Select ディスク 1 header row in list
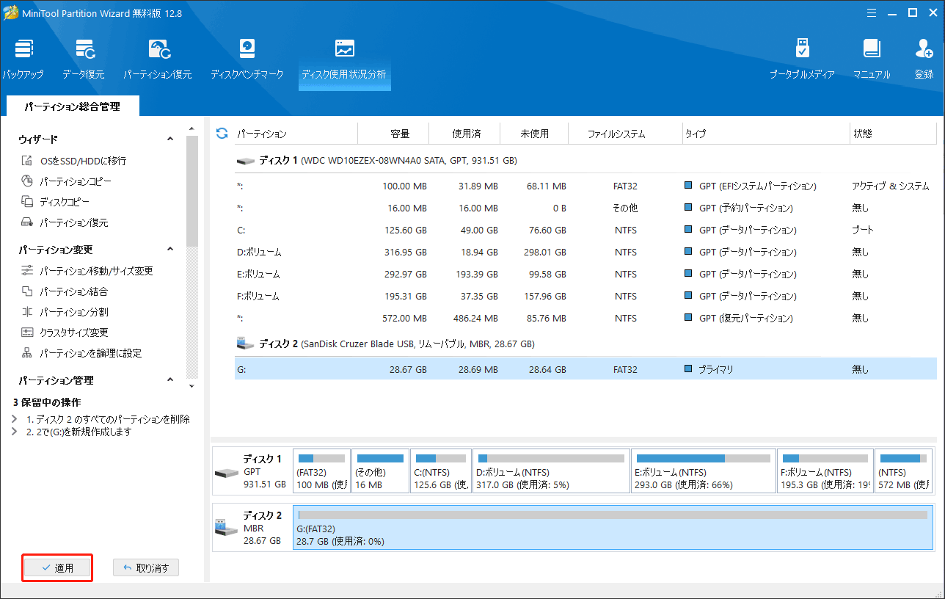 click(x=585, y=160)
